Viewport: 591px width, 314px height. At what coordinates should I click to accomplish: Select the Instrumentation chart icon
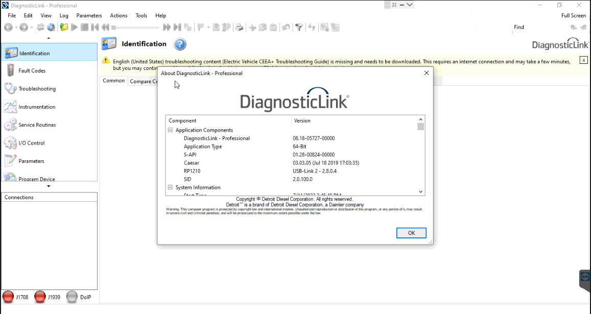(10, 107)
